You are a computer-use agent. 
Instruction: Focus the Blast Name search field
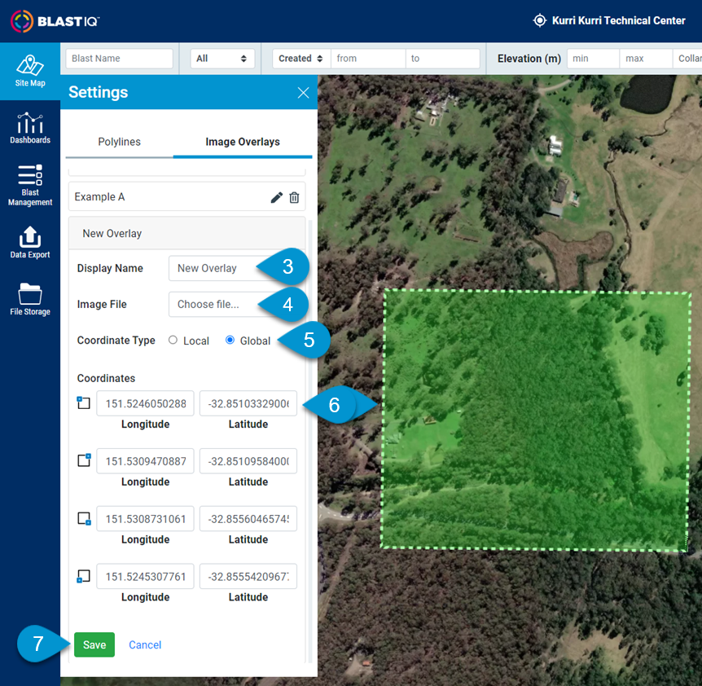(x=119, y=59)
